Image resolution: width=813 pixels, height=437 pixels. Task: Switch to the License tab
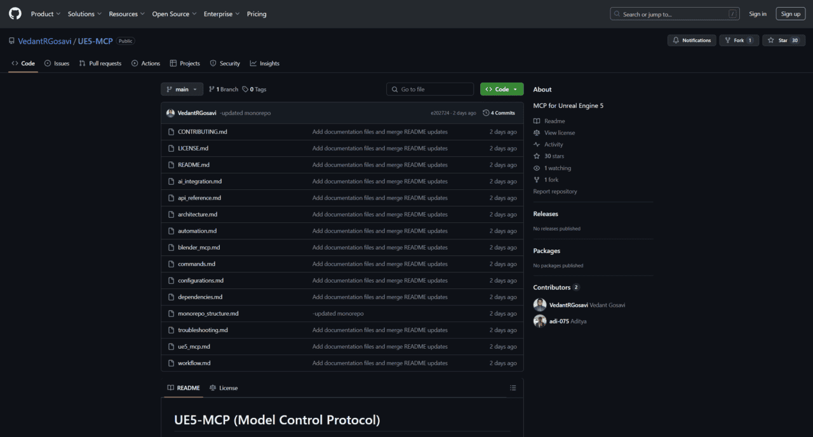tap(224, 387)
